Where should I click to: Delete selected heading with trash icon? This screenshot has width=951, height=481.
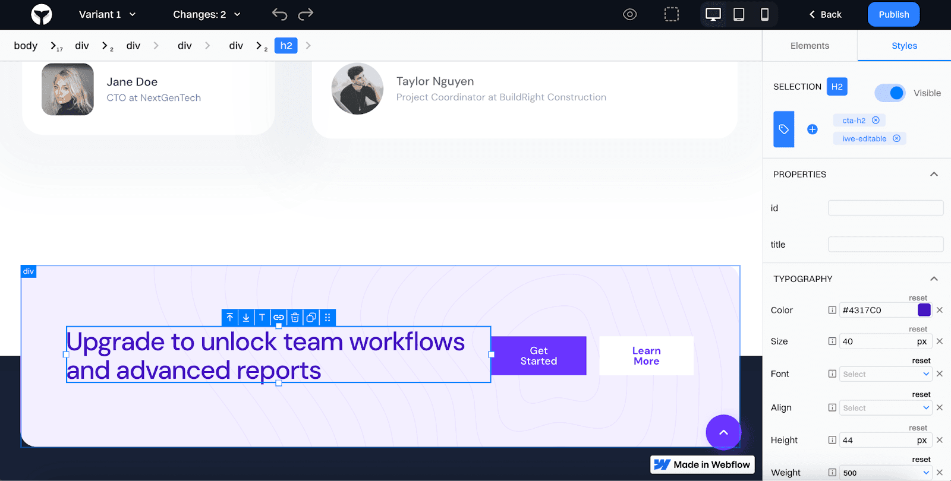point(295,318)
